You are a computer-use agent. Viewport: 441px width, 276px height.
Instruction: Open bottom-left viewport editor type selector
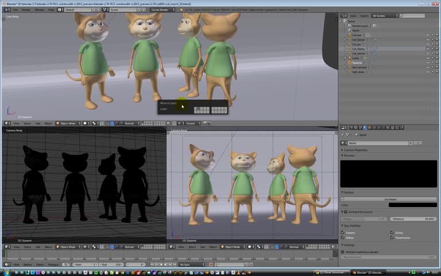(x=7, y=247)
